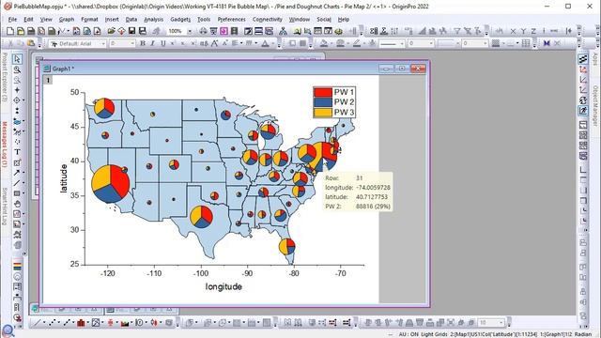Image resolution: width=601 pixels, height=338 pixels.
Task: Click the 'Radian' status bar entry
Action: (x=583, y=334)
